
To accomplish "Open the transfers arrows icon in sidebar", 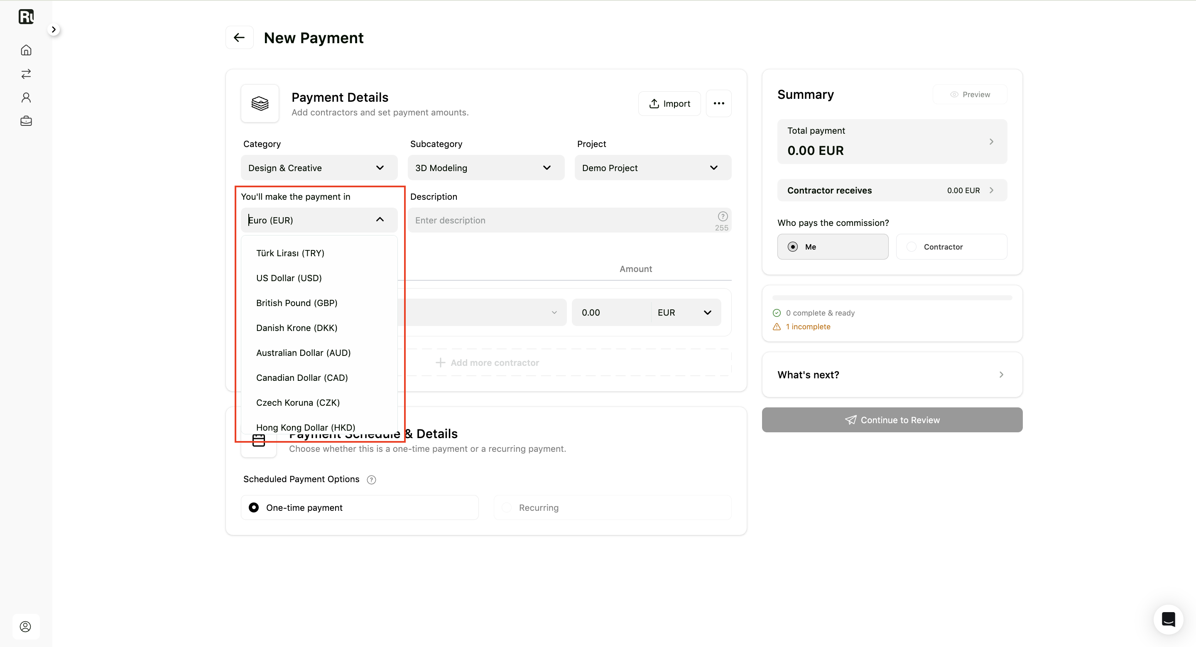I will [26, 74].
